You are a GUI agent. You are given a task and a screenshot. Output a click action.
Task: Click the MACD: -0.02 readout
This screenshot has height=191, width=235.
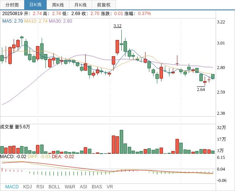tap(13, 157)
